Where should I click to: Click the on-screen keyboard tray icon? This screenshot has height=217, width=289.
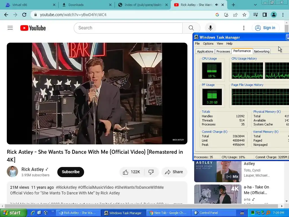(242, 213)
